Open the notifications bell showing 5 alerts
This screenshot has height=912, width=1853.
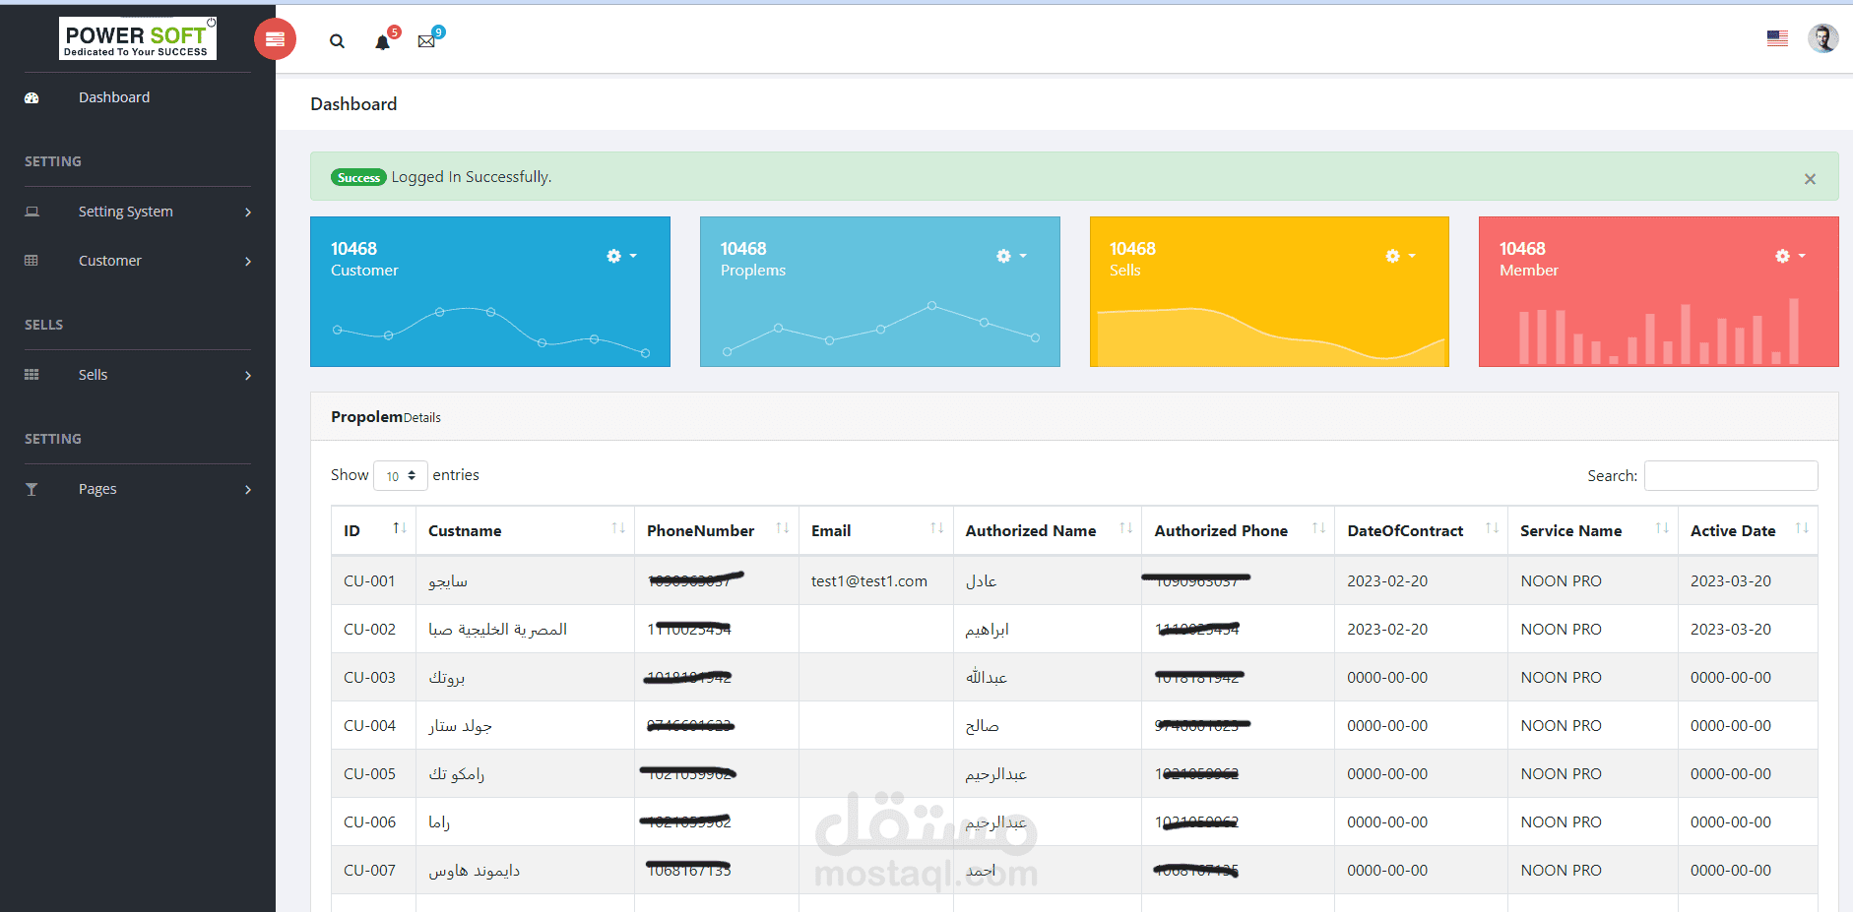(x=382, y=41)
